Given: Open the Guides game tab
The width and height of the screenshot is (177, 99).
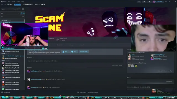Looking at the screenshot, I should [x=71, y=45].
